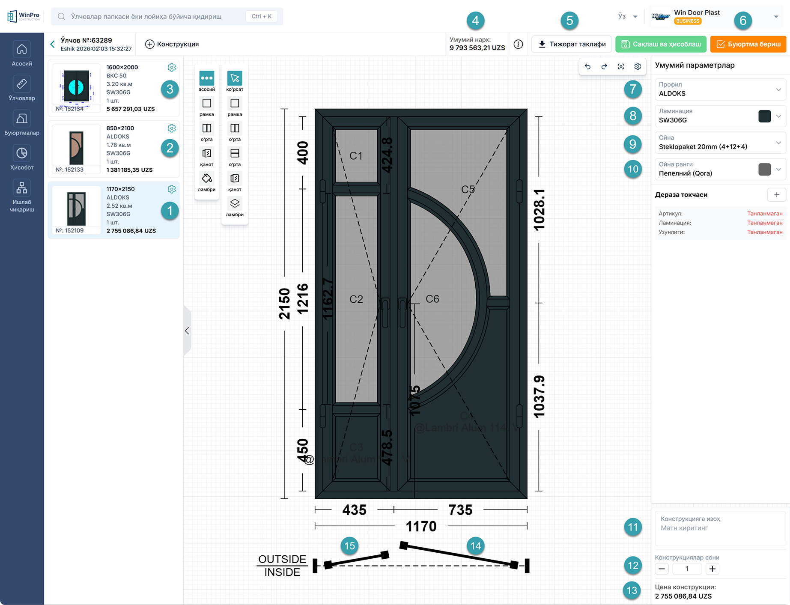The height and width of the screenshot is (605, 790).
Task: Click the асосий three-dots tool icon
Action: [x=206, y=78]
